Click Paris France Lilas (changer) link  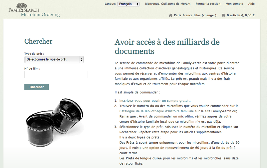click(195, 15)
